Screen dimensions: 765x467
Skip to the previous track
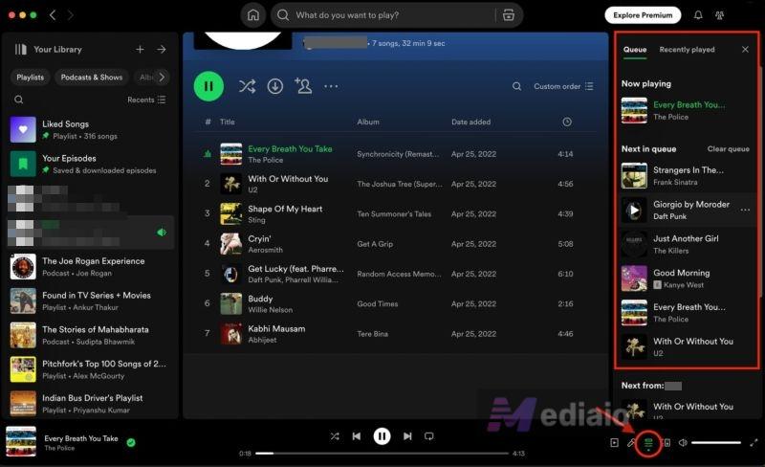click(x=357, y=436)
